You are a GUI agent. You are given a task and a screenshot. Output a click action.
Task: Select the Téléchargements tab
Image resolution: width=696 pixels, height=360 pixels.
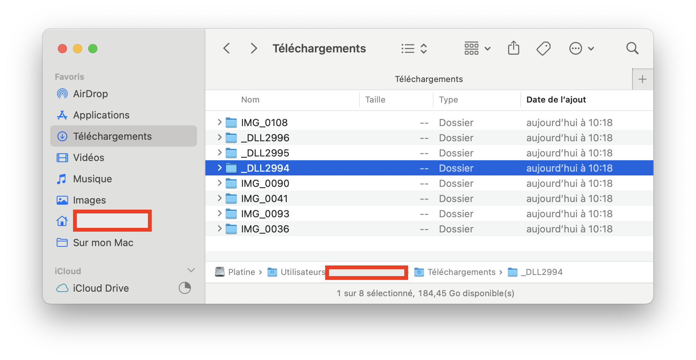[x=429, y=79]
